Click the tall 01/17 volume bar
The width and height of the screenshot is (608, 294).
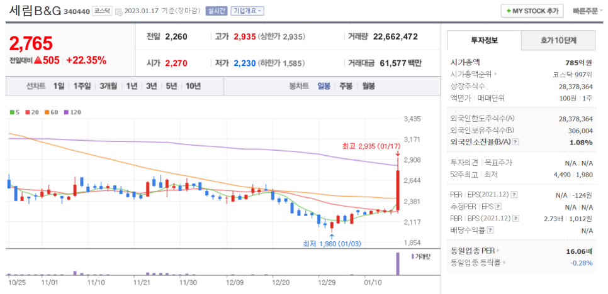click(397, 264)
